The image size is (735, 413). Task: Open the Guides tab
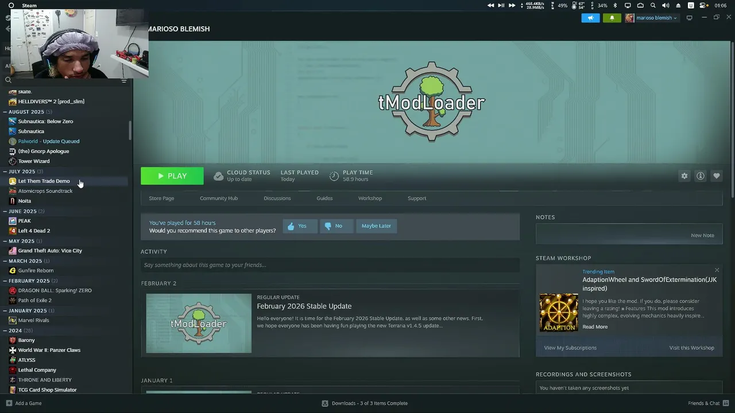click(x=324, y=198)
